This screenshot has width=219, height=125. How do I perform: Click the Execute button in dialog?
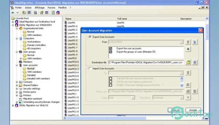(x=176, y=110)
